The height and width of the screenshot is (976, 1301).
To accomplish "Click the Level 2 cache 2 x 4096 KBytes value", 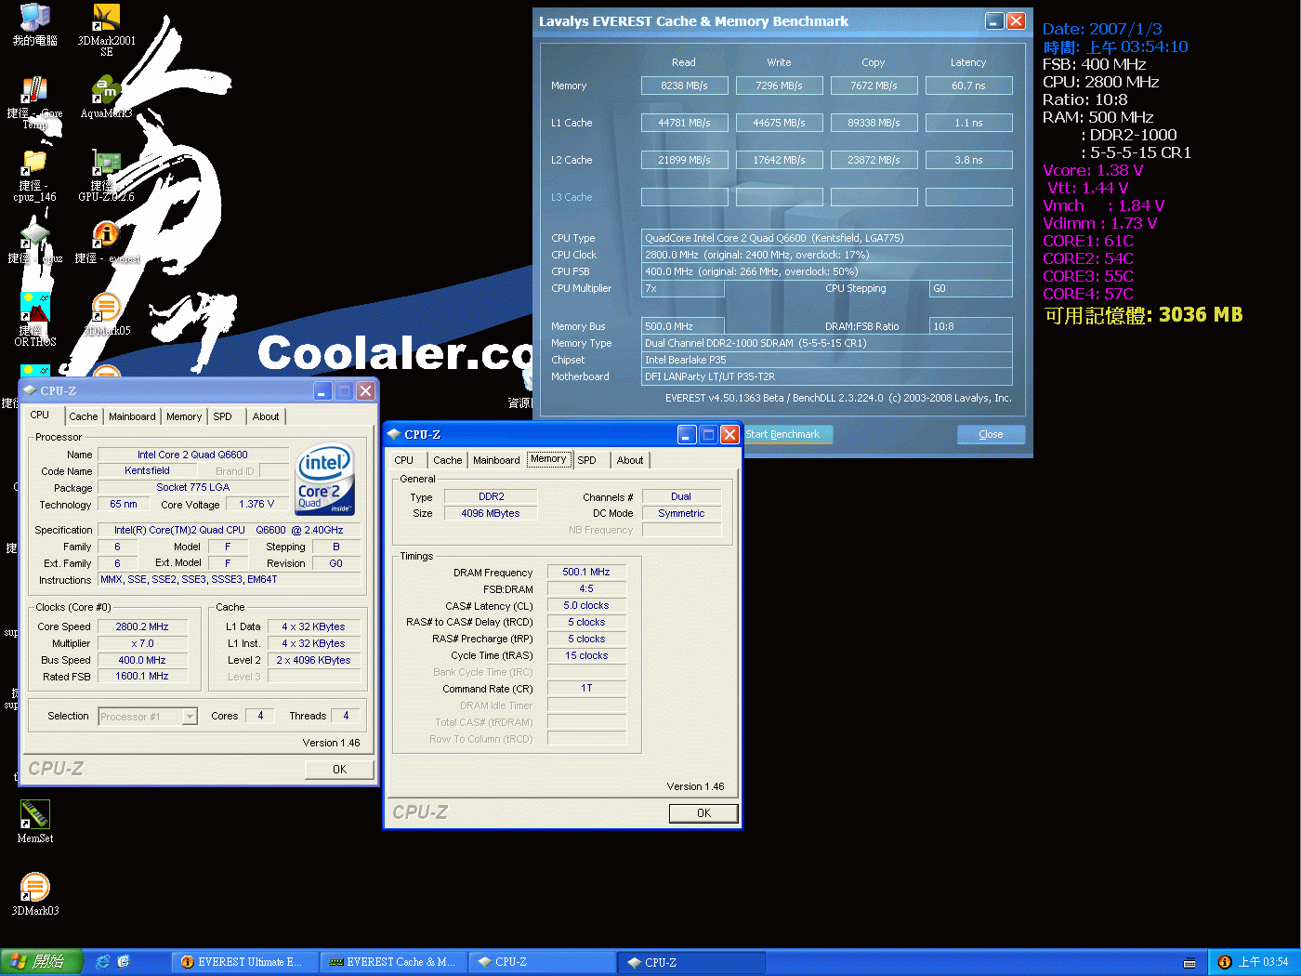I will click(313, 660).
